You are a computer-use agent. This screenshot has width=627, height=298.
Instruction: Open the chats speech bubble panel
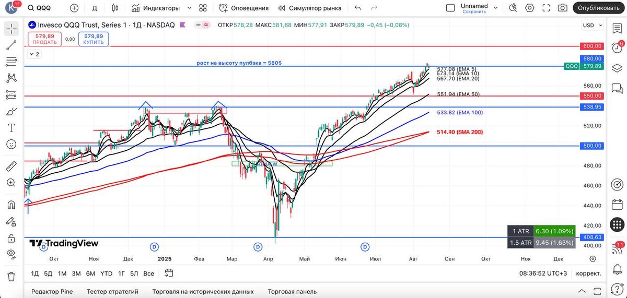(617, 88)
